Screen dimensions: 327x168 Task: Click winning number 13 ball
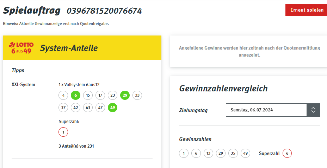[x=208, y=153]
